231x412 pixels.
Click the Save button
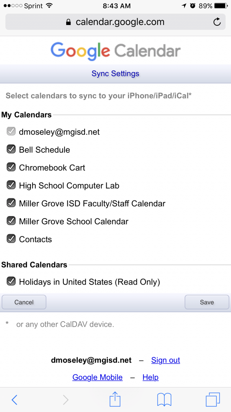[207, 302]
